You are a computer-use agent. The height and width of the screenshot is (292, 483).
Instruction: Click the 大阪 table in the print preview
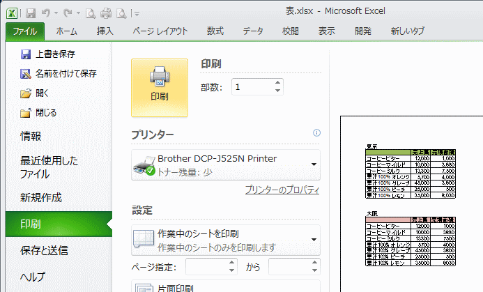click(411, 242)
